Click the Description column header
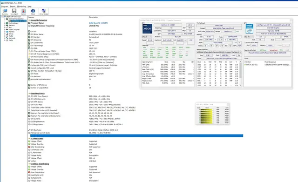Image resolution: width=298 pixels, height=182 pixels. tap(94, 17)
